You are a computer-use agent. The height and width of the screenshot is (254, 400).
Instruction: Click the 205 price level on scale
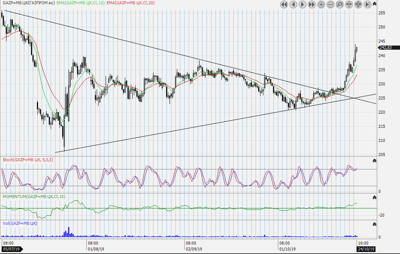coord(382,155)
